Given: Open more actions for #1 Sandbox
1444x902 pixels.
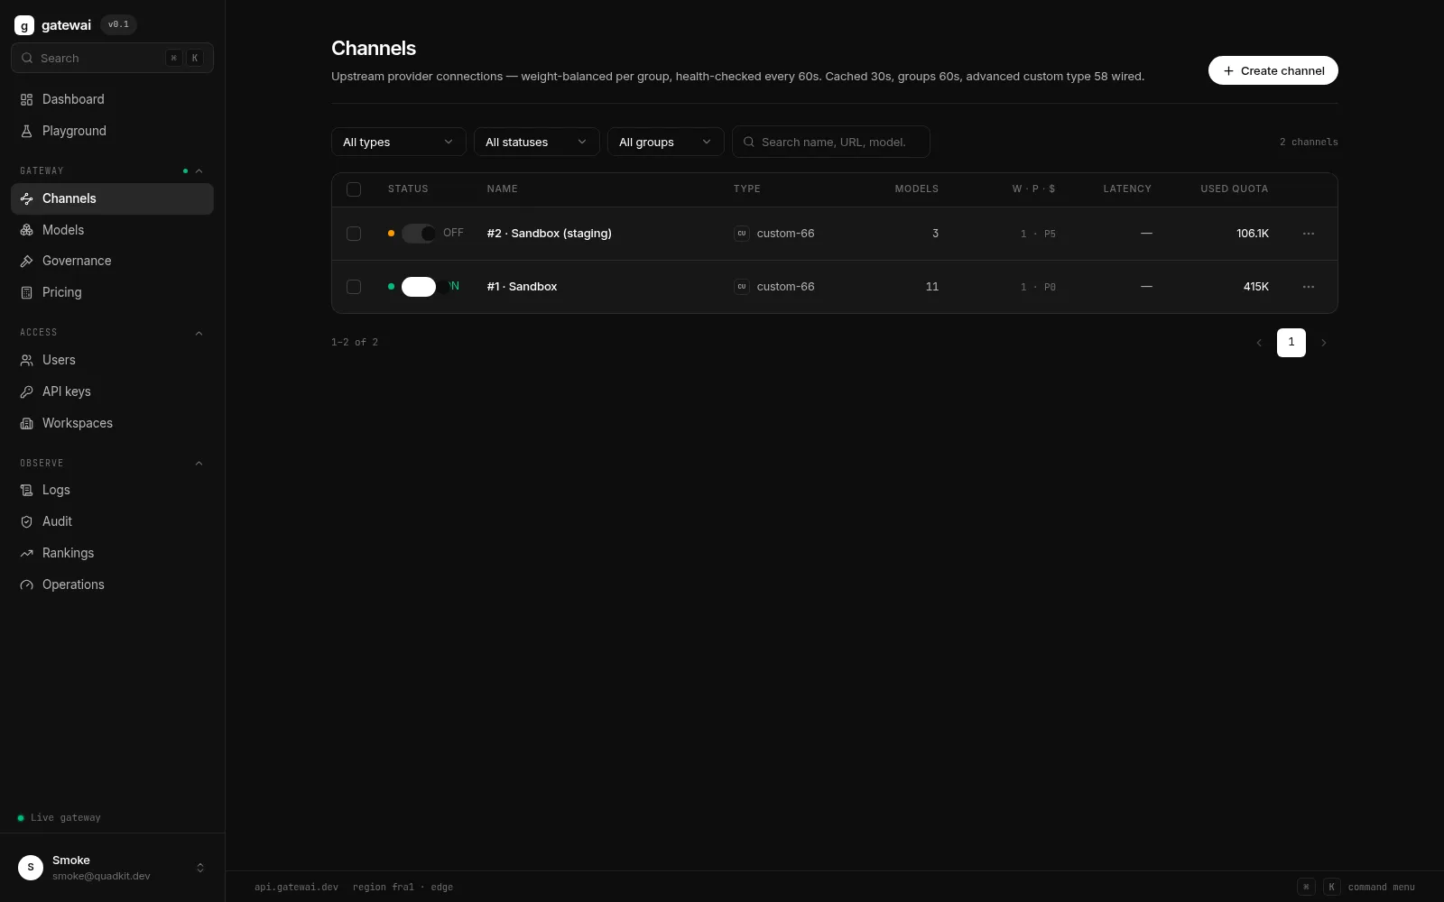Looking at the screenshot, I should coord(1309,287).
